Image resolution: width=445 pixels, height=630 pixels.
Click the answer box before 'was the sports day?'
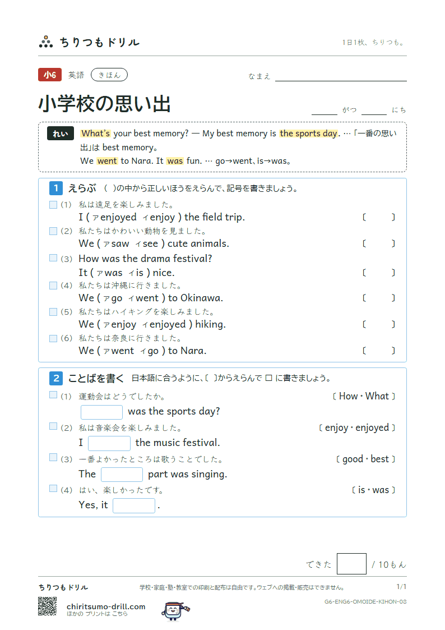[101, 412]
